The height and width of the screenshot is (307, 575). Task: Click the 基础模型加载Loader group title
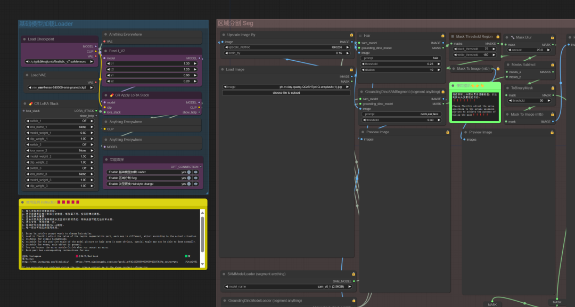coord(46,24)
